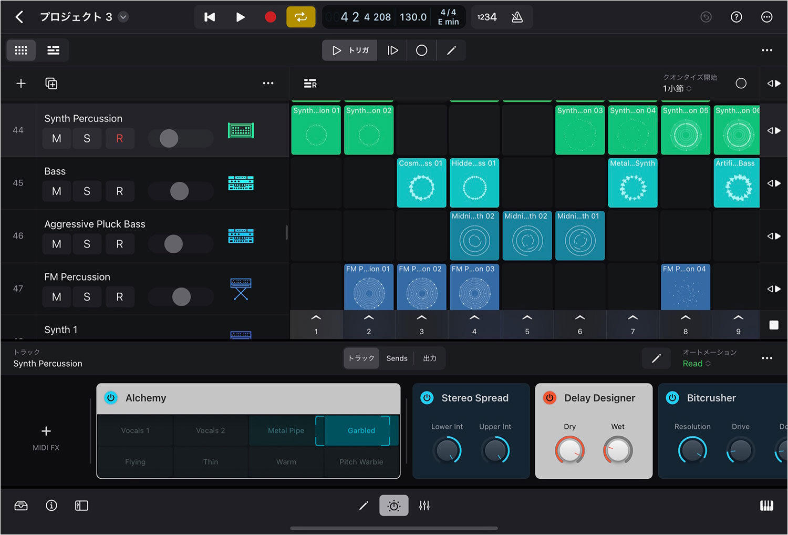Open the mixer faders icon in bottom bar
This screenshot has height=535, width=788.
tap(424, 506)
